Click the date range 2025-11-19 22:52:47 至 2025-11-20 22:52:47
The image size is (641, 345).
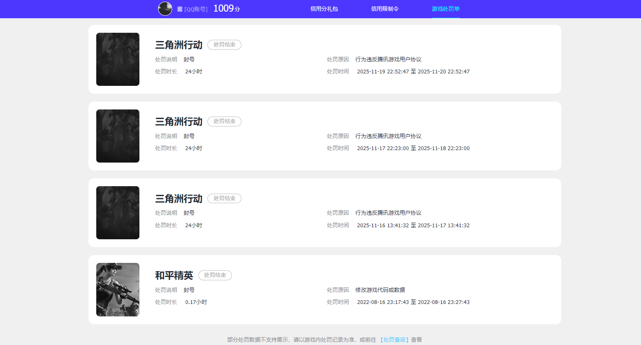tap(413, 72)
